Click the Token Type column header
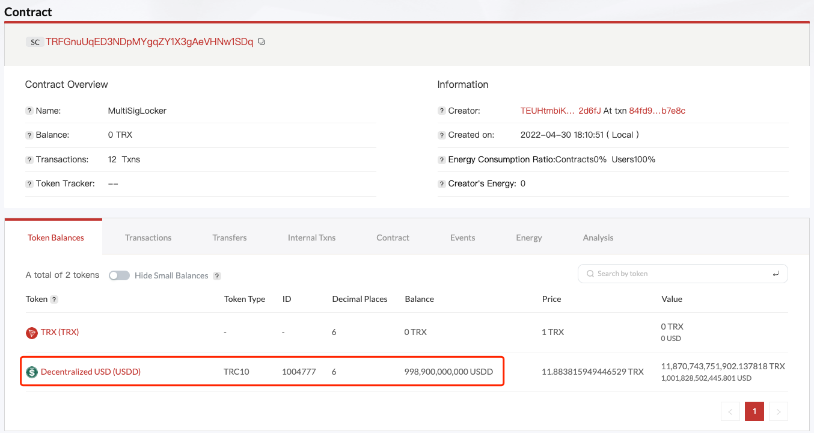The image size is (814, 433). [x=245, y=299]
